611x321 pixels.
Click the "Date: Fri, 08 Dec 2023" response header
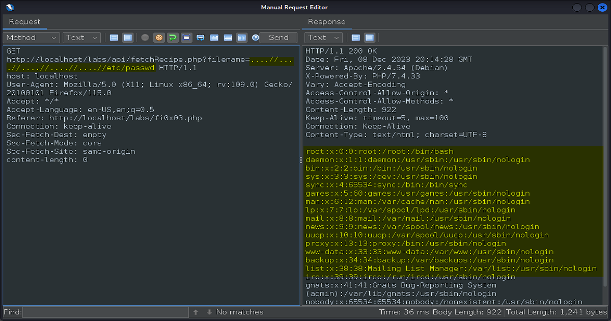pyautogui.click(x=389, y=60)
